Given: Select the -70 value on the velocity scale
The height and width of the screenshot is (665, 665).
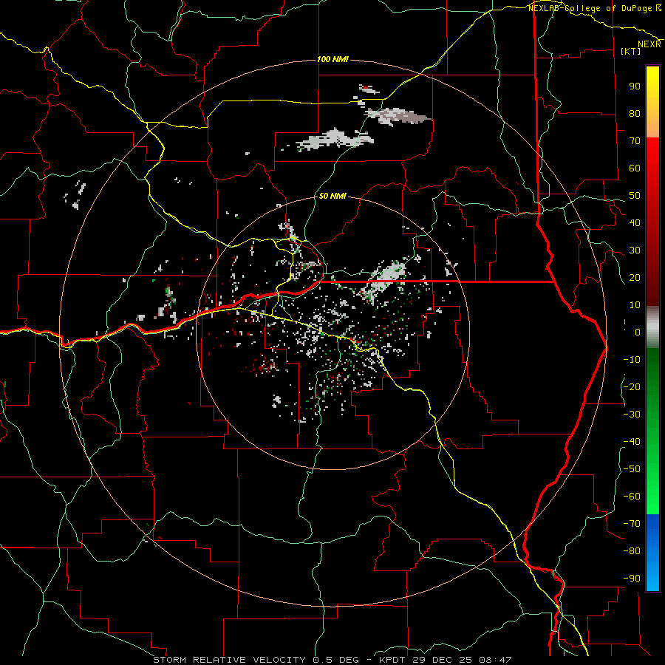Looking at the screenshot, I should click(x=632, y=524).
